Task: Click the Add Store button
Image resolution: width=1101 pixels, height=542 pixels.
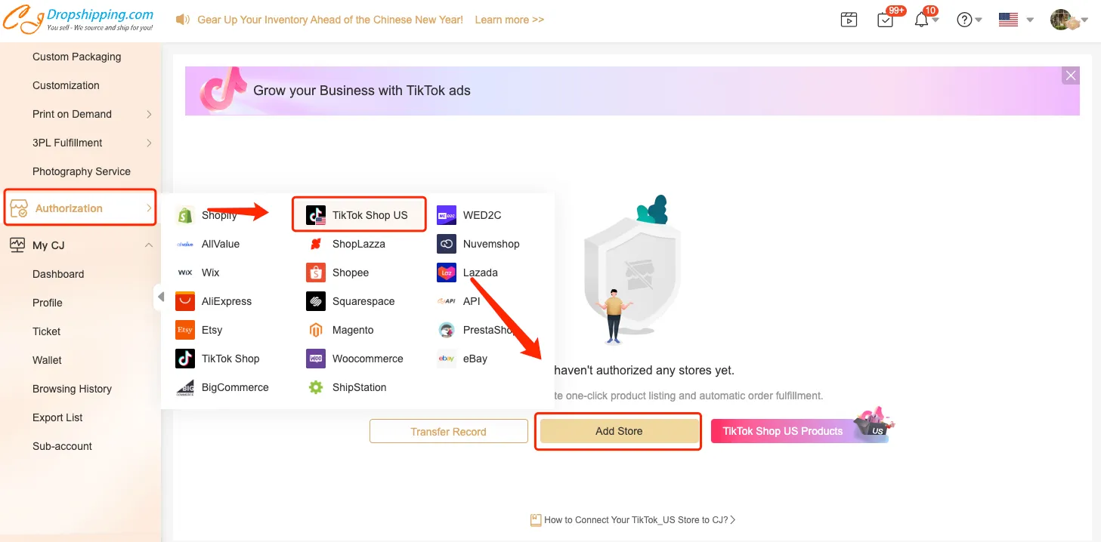Action: pyautogui.click(x=618, y=431)
